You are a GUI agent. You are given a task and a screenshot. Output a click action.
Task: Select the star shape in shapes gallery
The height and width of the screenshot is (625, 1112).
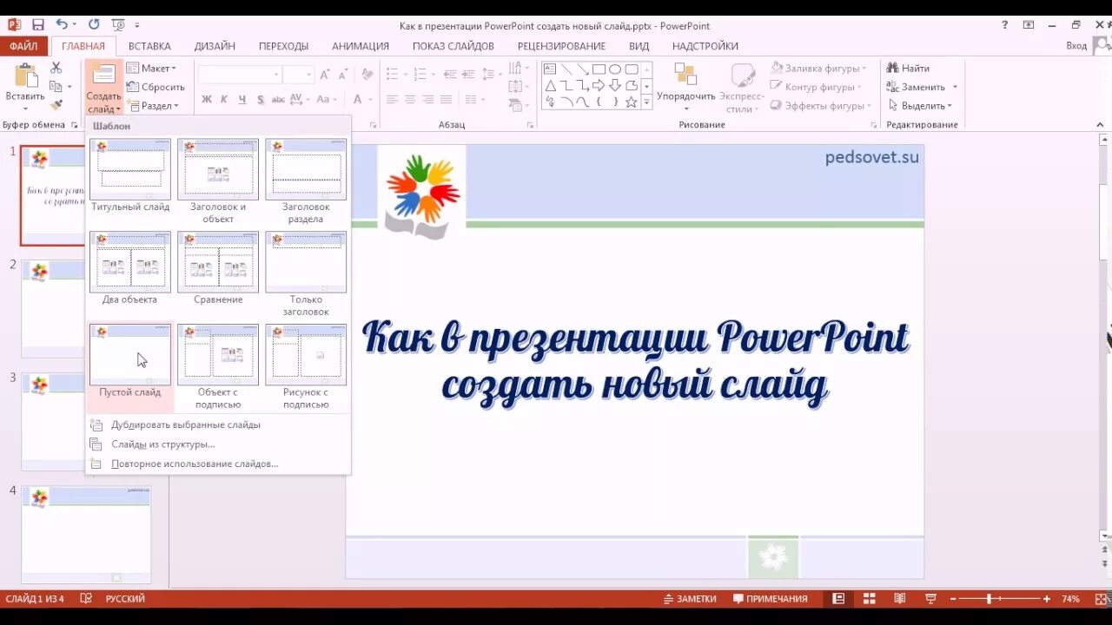coord(632,102)
